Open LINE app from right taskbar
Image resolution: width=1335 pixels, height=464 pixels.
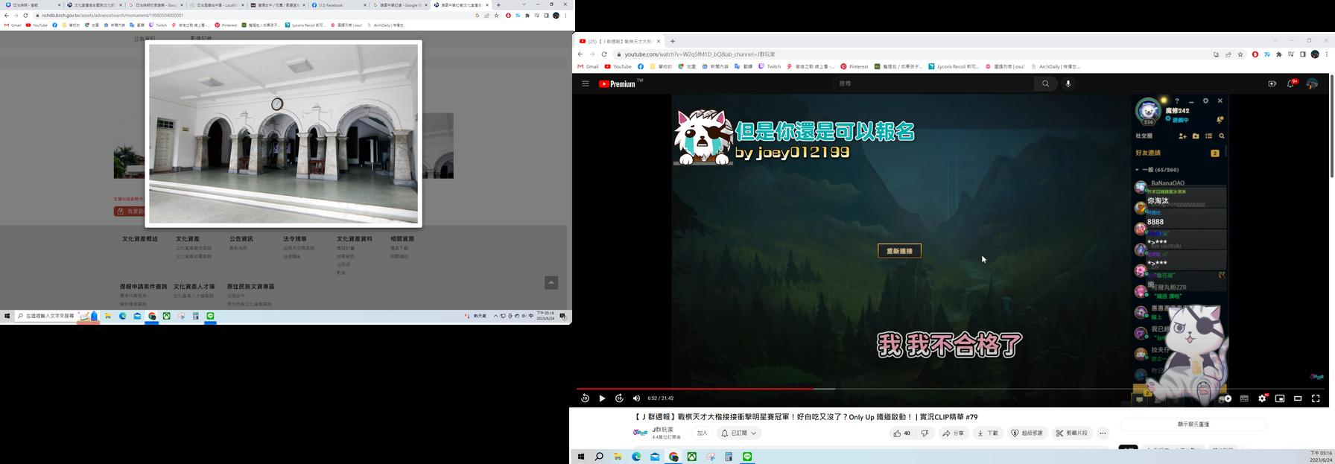[x=747, y=457]
